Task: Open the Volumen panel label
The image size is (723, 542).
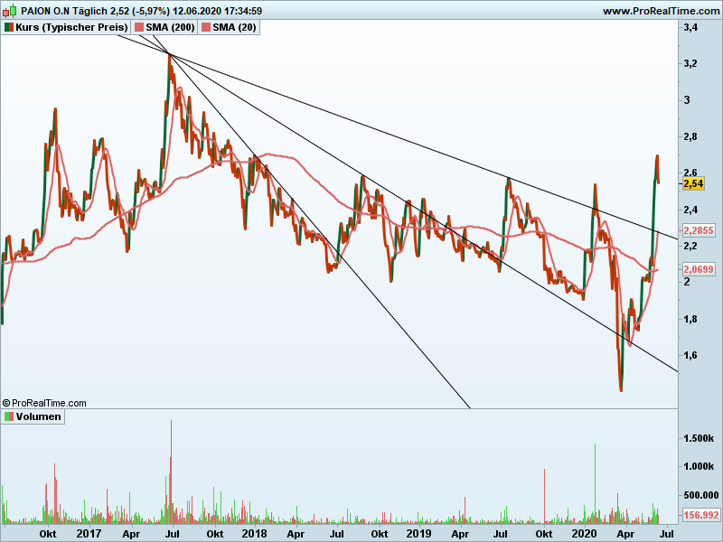Action: tap(39, 416)
